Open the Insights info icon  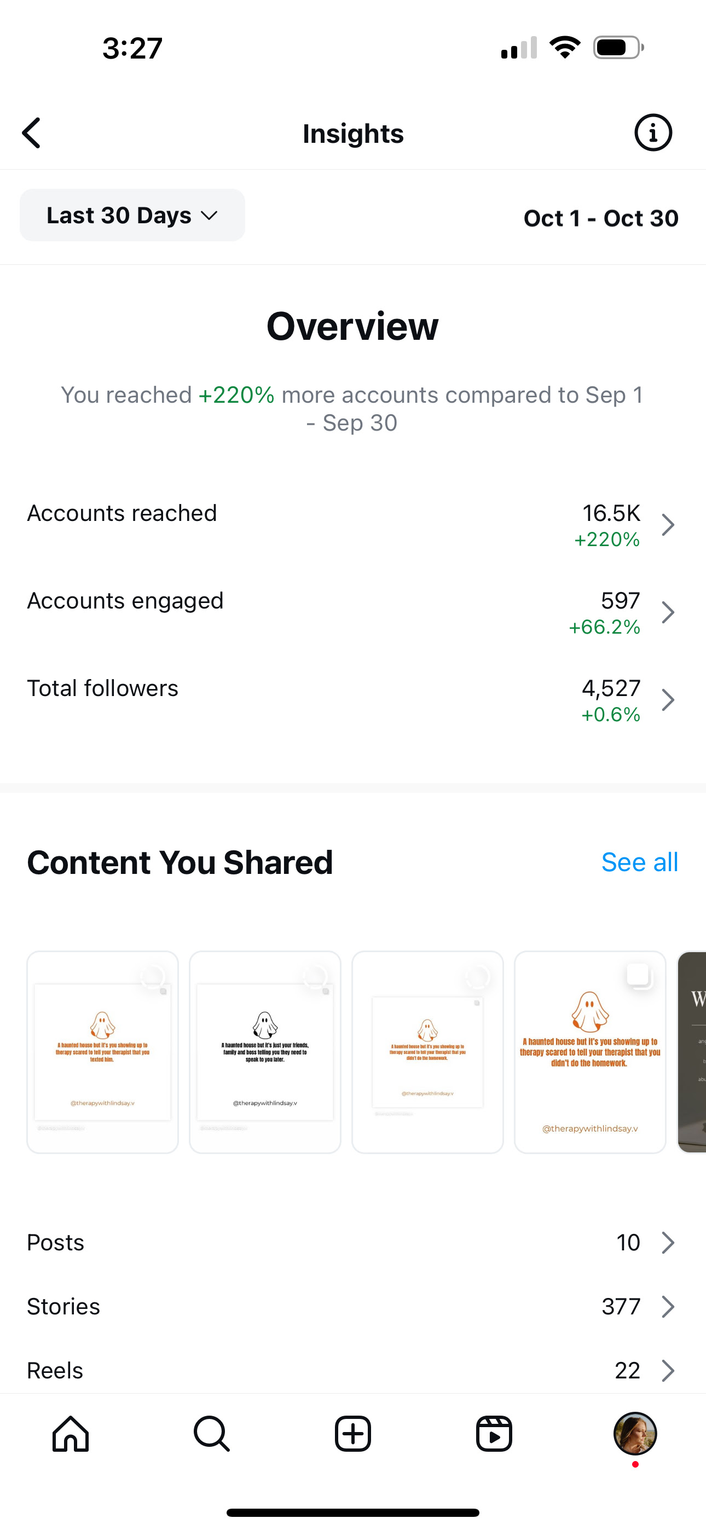point(652,132)
